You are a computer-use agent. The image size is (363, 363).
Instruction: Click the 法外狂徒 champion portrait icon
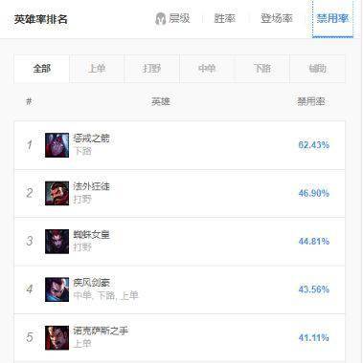pos(57,193)
